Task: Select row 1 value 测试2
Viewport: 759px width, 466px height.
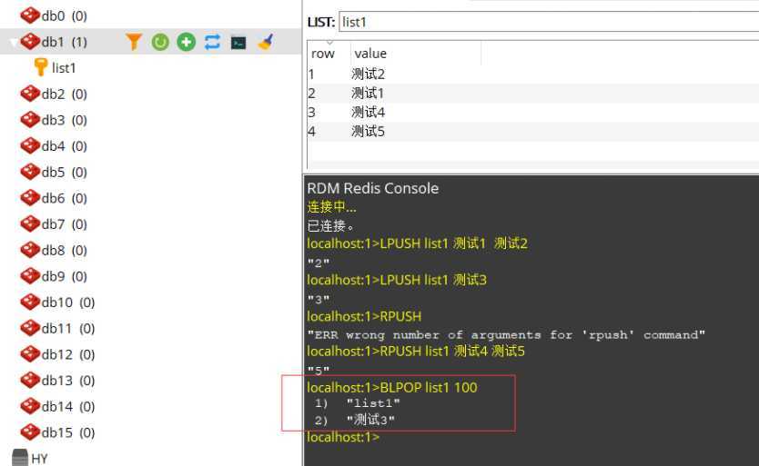Action: [368, 74]
